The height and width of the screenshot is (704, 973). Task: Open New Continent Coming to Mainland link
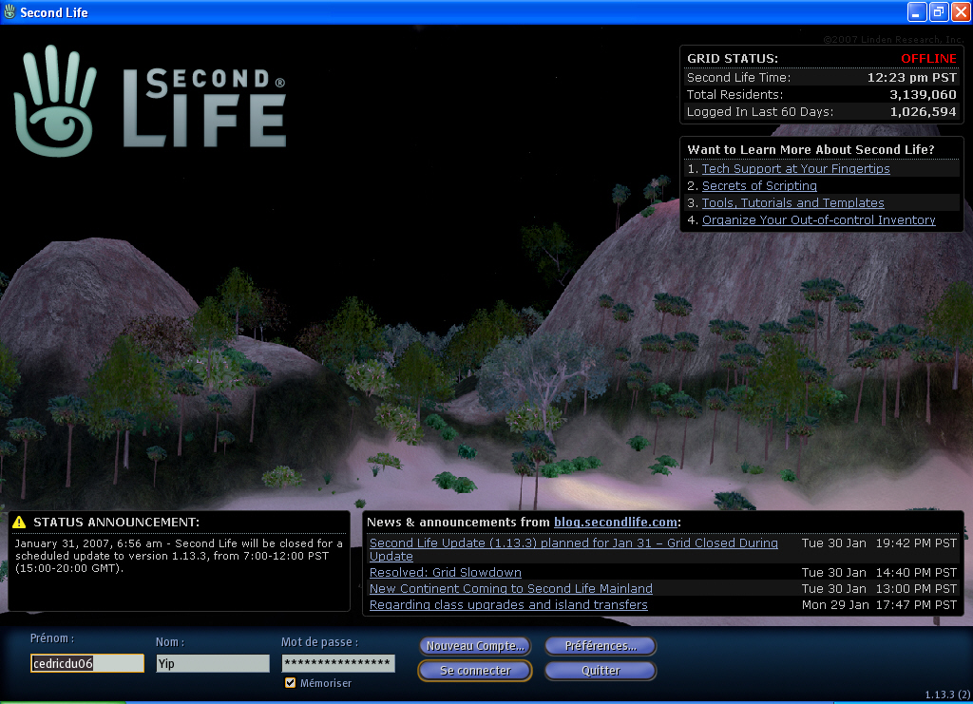coord(510,589)
